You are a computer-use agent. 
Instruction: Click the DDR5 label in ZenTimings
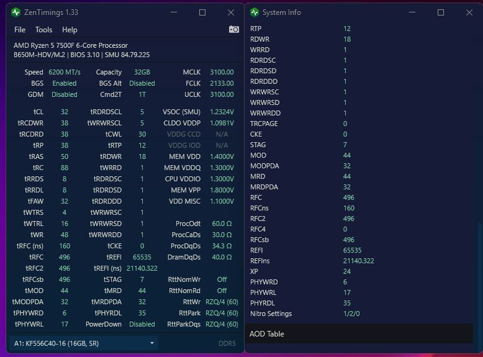click(x=227, y=343)
